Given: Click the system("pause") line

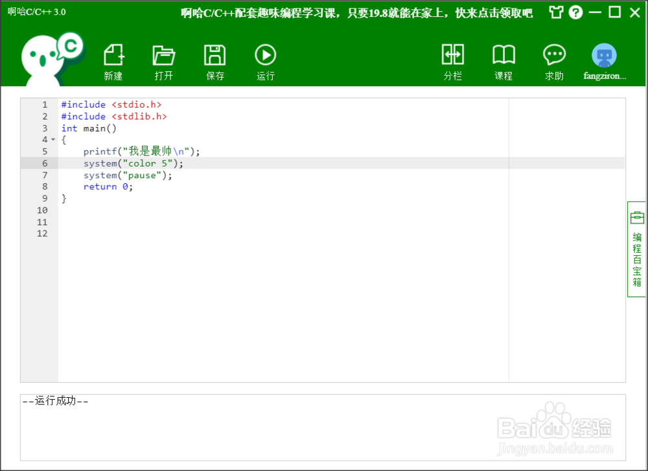Looking at the screenshot, I should coord(128,175).
